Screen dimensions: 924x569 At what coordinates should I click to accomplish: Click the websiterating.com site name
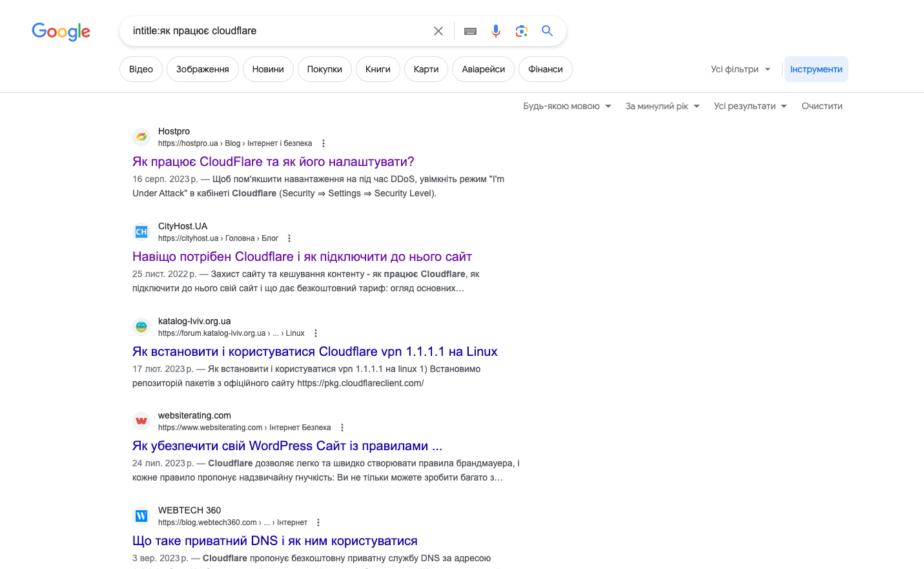click(x=194, y=415)
